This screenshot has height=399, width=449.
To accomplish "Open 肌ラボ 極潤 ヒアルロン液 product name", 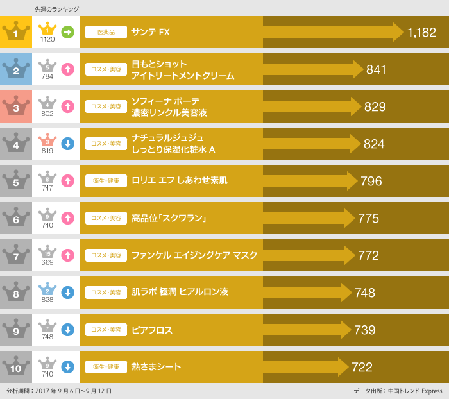I will [x=180, y=293].
